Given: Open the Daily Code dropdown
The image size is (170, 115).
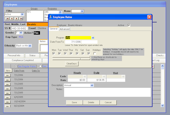Looking at the screenshot, I should 104,76.
